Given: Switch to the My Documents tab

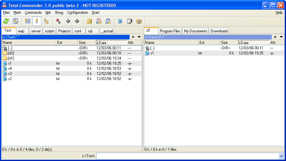Looking at the screenshot, I should (x=195, y=31).
